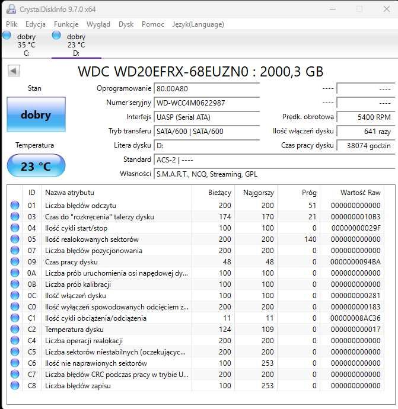Click the CrystalDiskInfo app icon in title bar
Image resolution: width=398 pixels, height=409 pixels.
pos(11,9)
